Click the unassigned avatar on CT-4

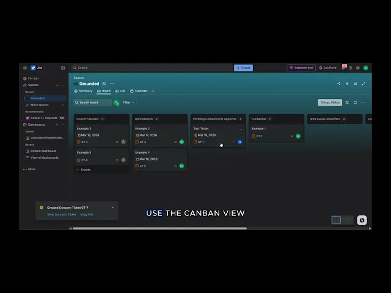pos(123,142)
